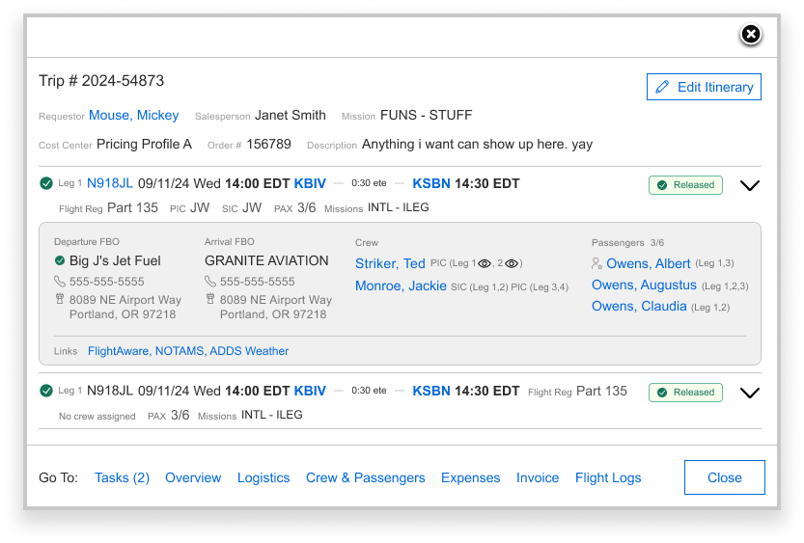Viewport: 804px width, 543px height.
Task: Go to the Flight Logs section
Action: [x=608, y=477]
